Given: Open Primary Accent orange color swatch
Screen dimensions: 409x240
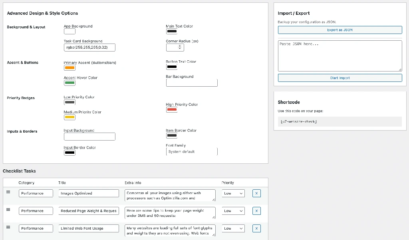Looking at the screenshot, I should (x=69, y=68).
